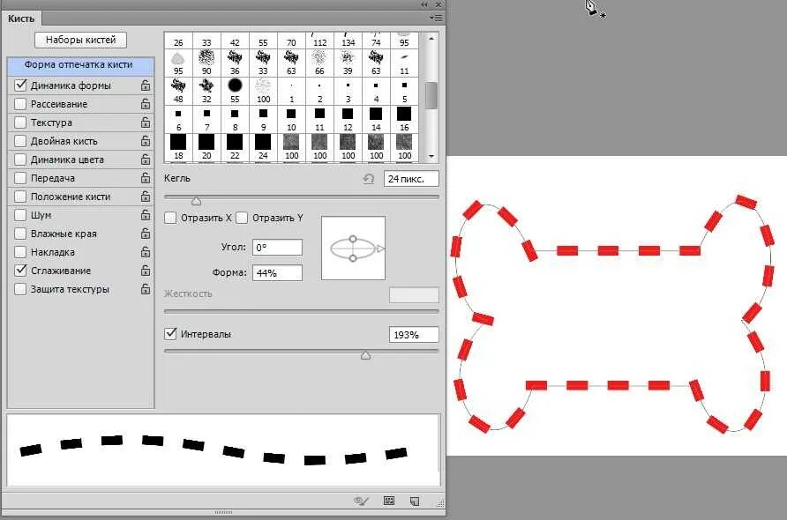
Task: Open the Brush panel flyout menu icon
Action: [x=436, y=18]
